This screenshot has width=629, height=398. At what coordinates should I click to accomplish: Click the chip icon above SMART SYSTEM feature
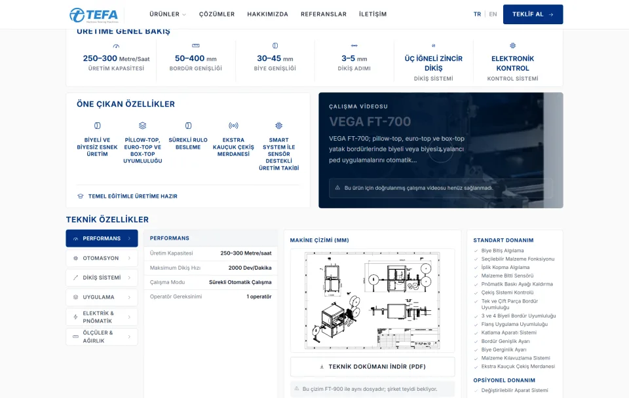pos(279,126)
